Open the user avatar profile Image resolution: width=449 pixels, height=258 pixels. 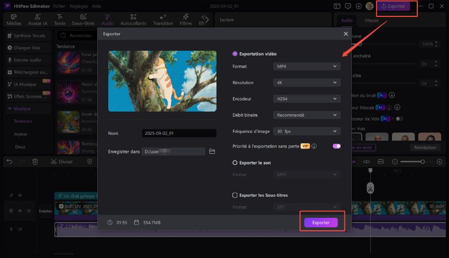click(x=369, y=6)
